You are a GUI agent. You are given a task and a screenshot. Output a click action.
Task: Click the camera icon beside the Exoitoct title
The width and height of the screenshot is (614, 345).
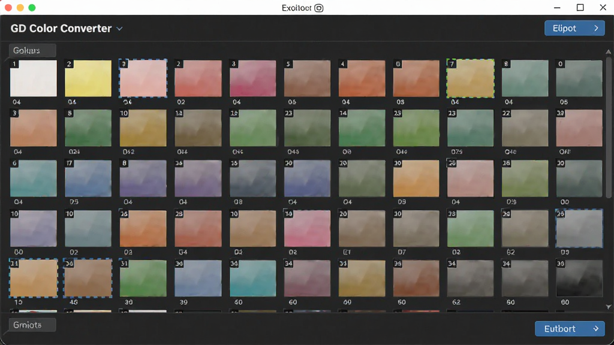pos(319,8)
